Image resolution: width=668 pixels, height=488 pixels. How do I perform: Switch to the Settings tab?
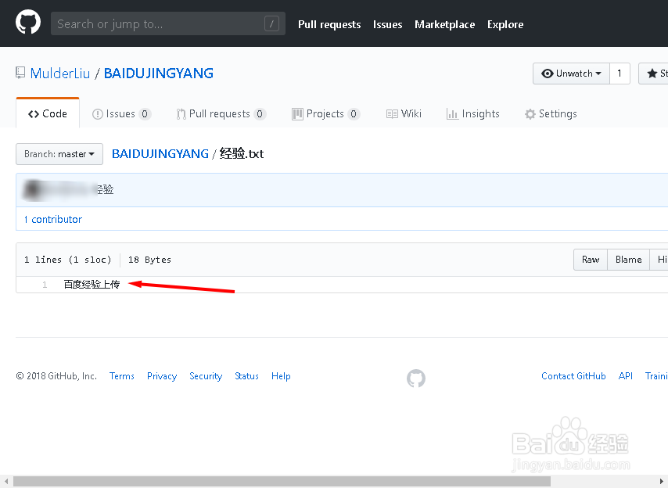click(x=551, y=113)
